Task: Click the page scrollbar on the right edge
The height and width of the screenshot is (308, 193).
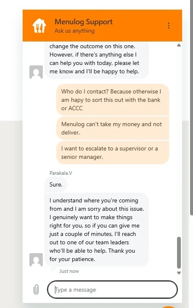Action: 191,108
